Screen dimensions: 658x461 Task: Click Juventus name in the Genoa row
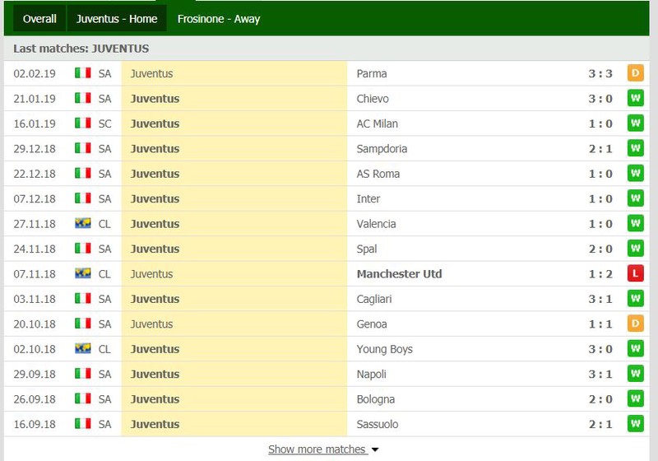pos(151,324)
